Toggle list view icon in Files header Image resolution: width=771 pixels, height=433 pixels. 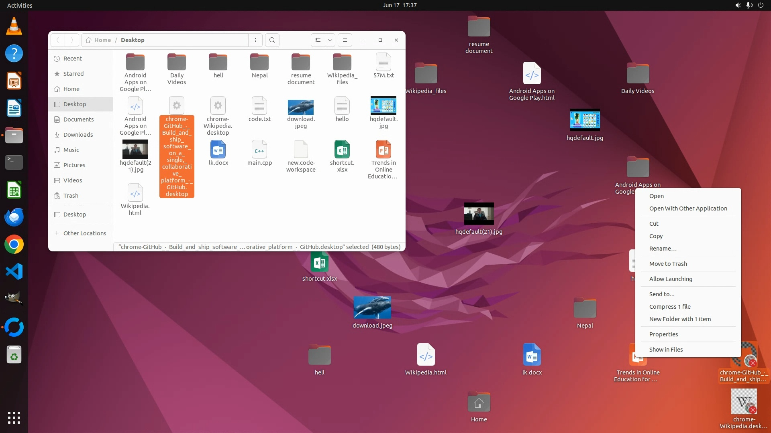318,40
